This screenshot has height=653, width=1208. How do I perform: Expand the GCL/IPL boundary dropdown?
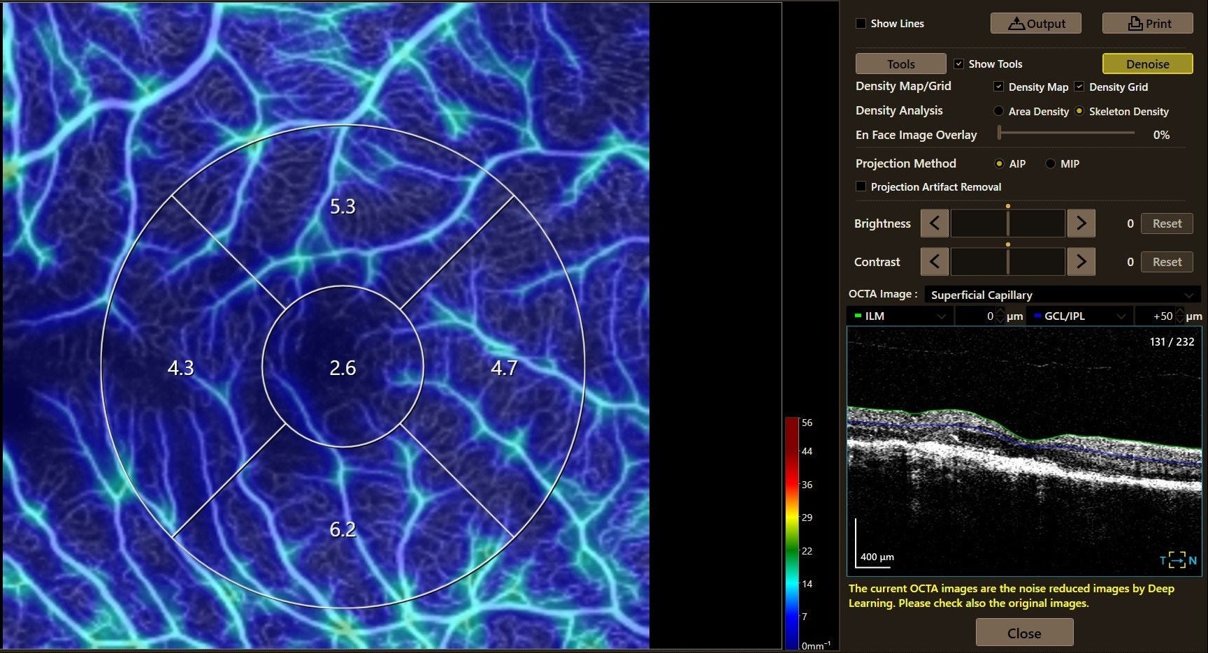tap(1079, 316)
